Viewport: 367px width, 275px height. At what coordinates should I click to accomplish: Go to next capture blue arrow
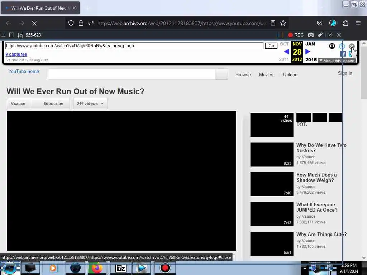click(x=308, y=52)
